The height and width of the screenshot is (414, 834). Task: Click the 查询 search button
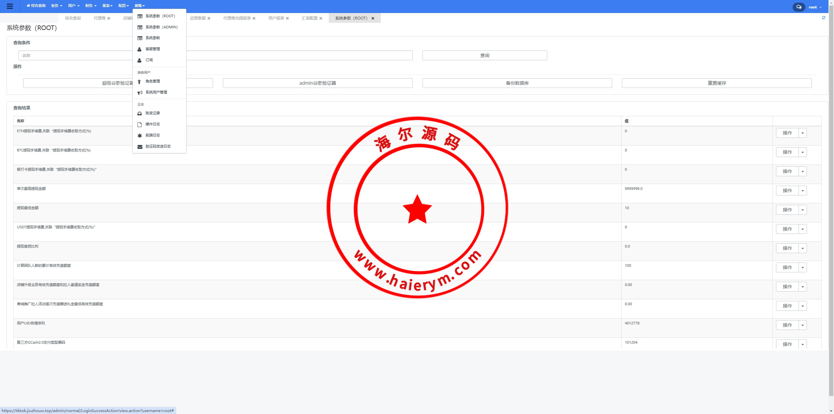(484, 55)
